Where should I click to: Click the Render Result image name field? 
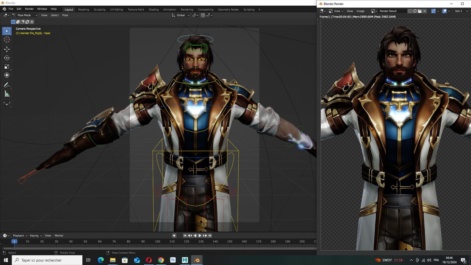[x=393, y=11]
